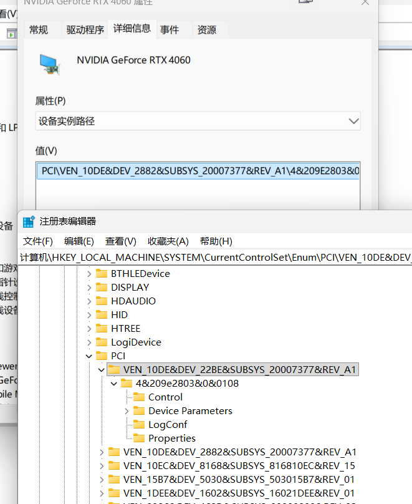Click folder icon of 4&209e2803&0&0108 key
The height and width of the screenshot is (504, 412).
coord(127,384)
